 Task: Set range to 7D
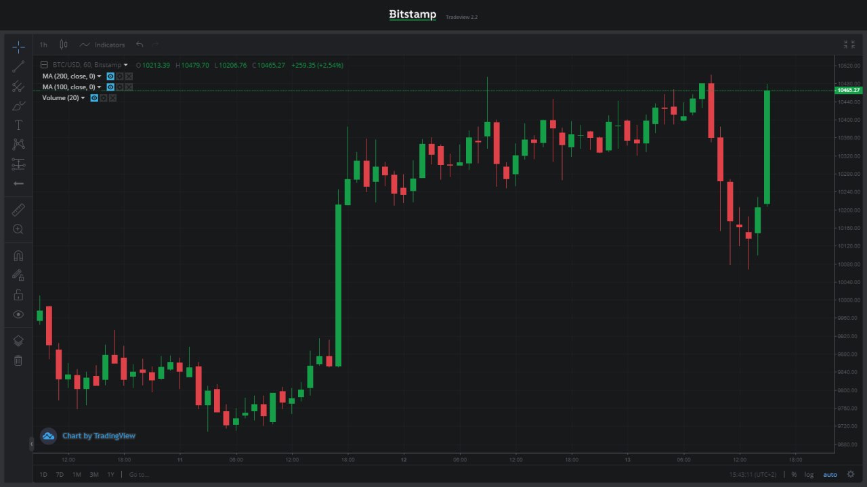click(60, 474)
